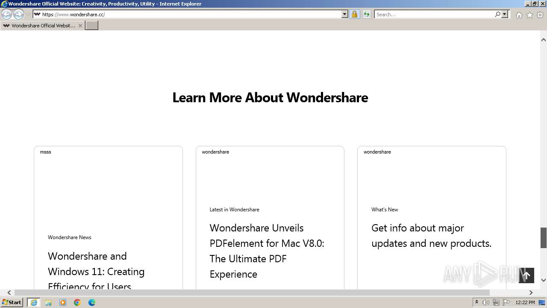Viewport: 547px width, 308px height.
Task: Click the browser Forward arrow button
Action: (18, 15)
